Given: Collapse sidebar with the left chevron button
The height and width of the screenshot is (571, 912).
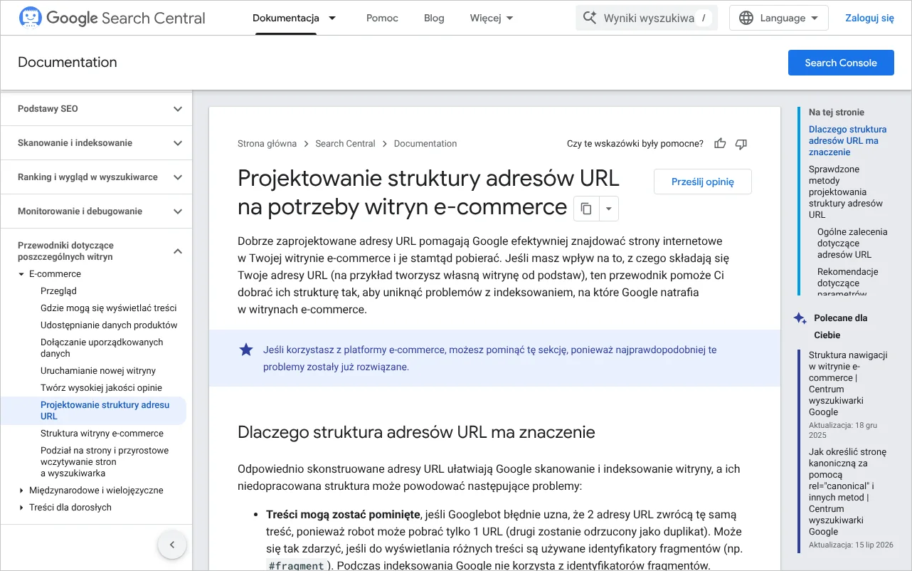Looking at the screenshot, I should coord(171,545).
